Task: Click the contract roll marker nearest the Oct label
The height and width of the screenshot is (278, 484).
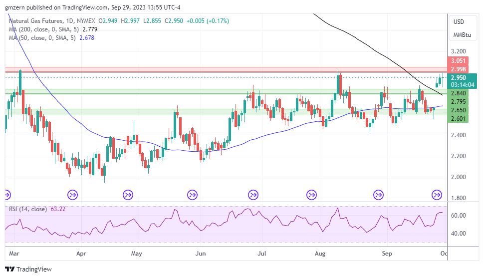Action: [437, 195]
